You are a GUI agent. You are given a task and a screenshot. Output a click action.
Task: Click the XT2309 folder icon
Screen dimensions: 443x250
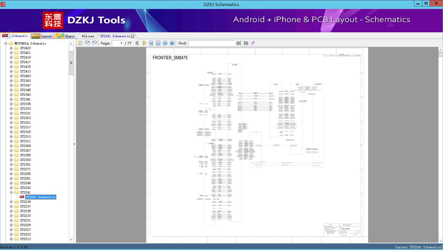(17, 146)
